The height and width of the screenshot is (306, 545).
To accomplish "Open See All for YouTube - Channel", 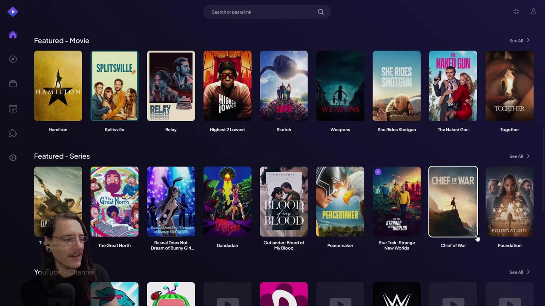I will 519,272.
